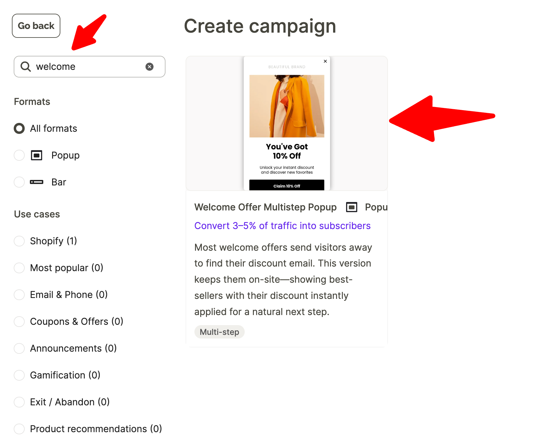Click the magnifying glass search icon
Viewport: 540px width, 441px height.
click(x=26, y=67)
